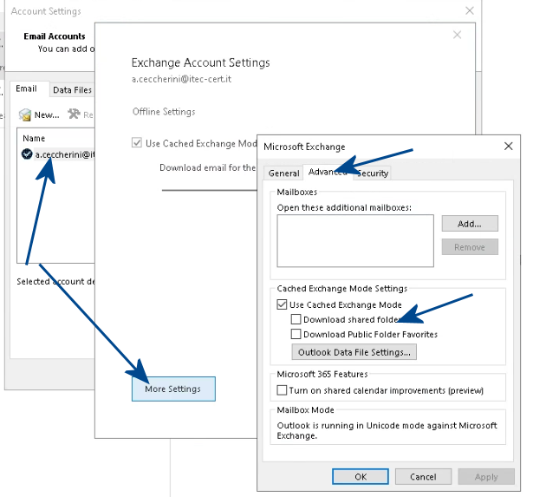Screen dimensions: 533x497
Task: Click the Name column header
Action: point(34,138)
